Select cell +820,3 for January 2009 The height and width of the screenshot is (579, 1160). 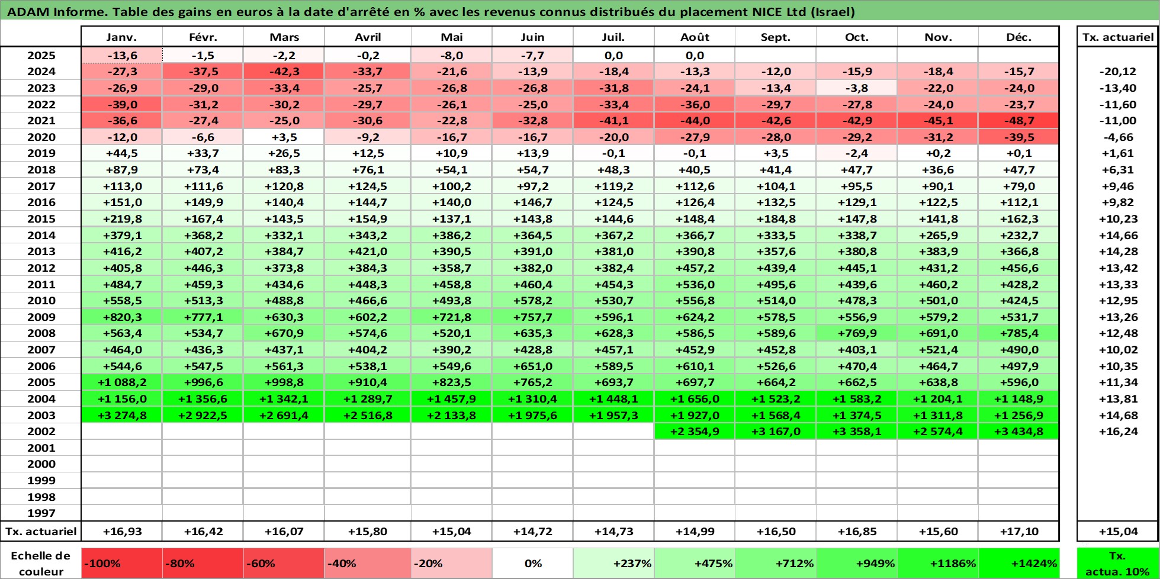pyautogui.click(x=121, y=317)
